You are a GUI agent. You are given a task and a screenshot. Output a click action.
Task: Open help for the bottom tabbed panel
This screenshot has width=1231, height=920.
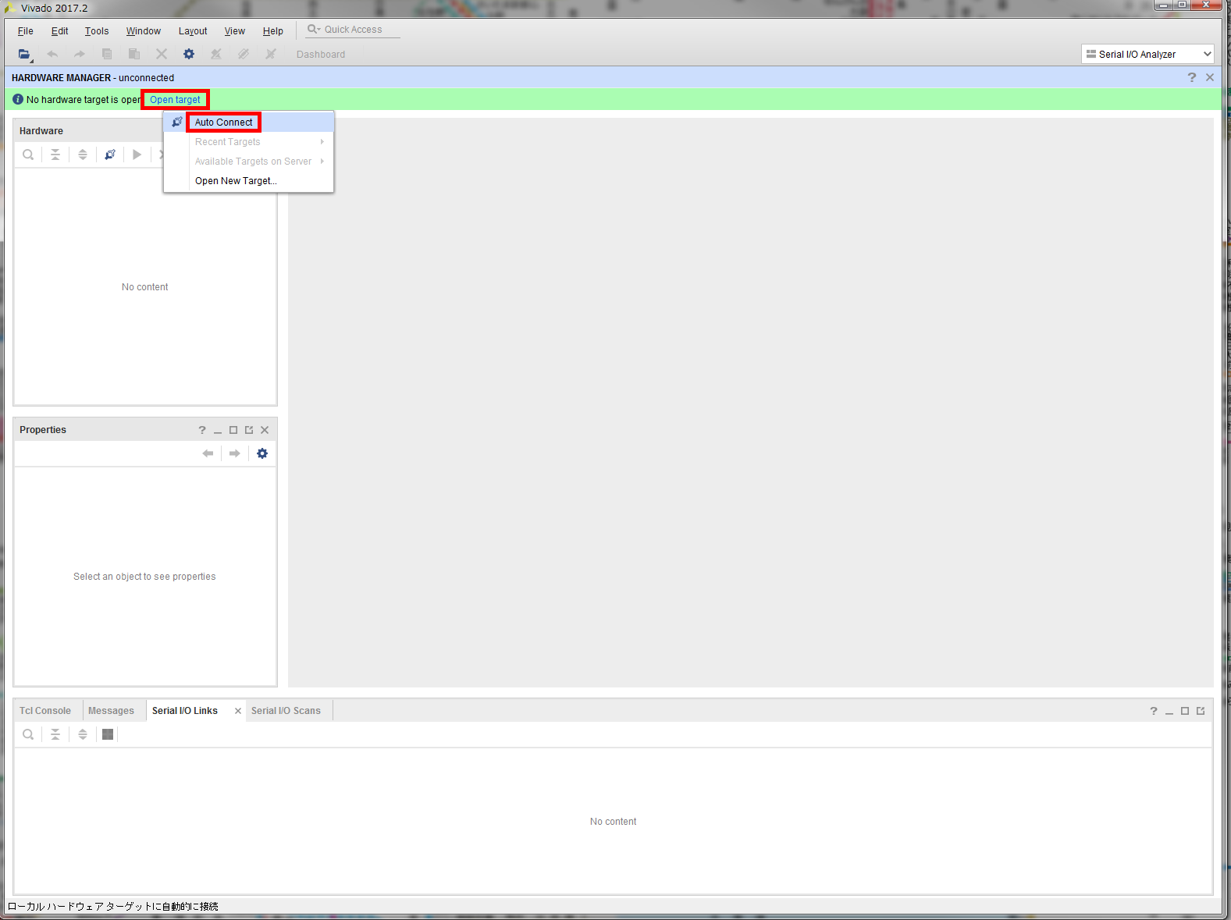1154,711
